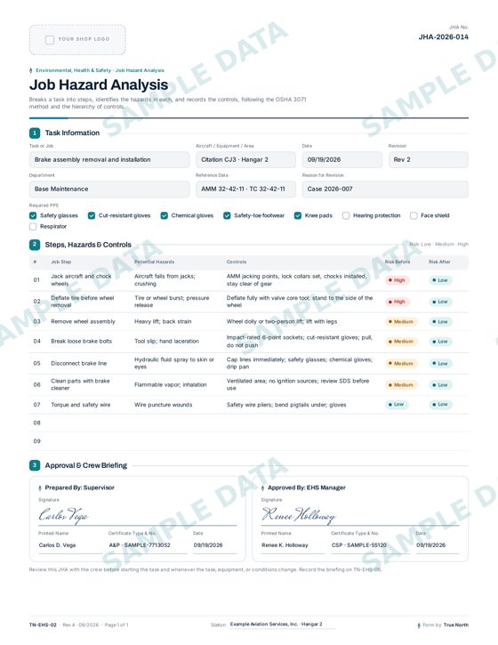Click Medium risk badge for Break loose brake bolts
This screenshot has width=498, height=645.
[401, 342]
